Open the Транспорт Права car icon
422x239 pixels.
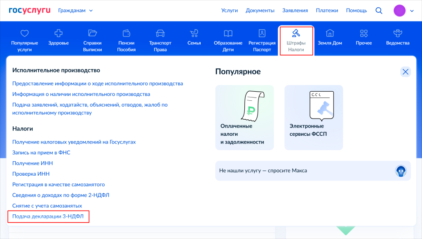pos(160,33)
